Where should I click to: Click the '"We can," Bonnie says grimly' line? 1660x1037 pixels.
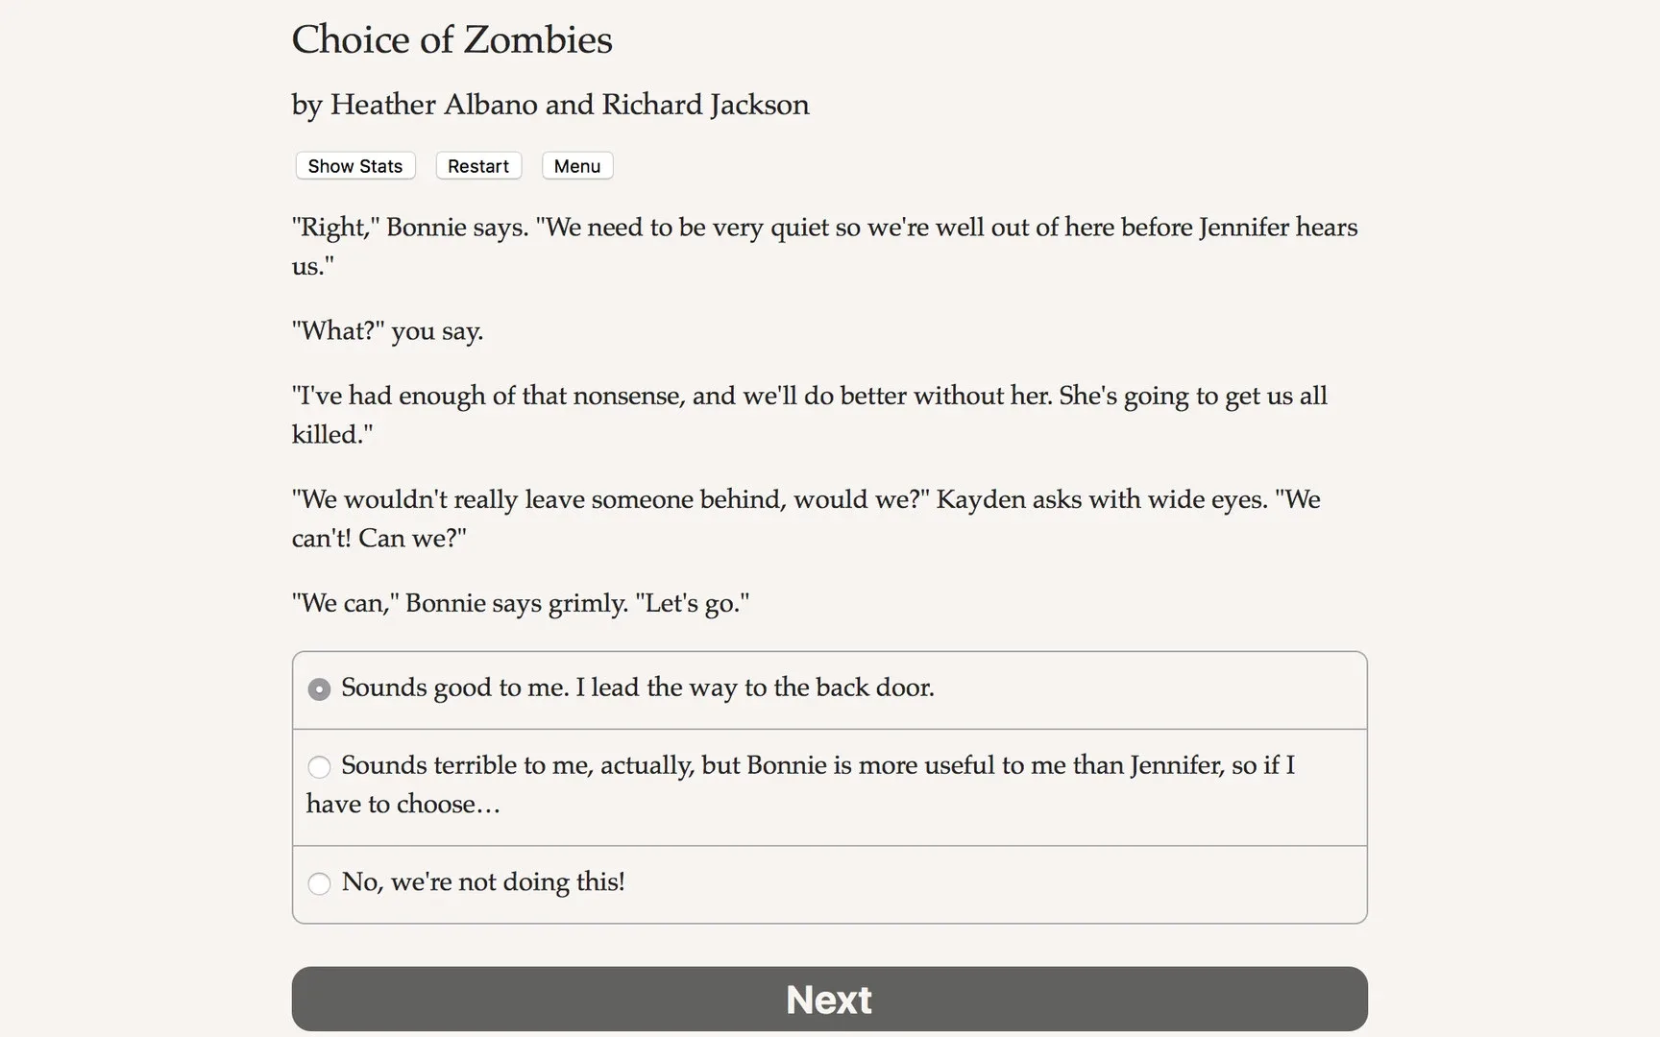coord(520,603)
